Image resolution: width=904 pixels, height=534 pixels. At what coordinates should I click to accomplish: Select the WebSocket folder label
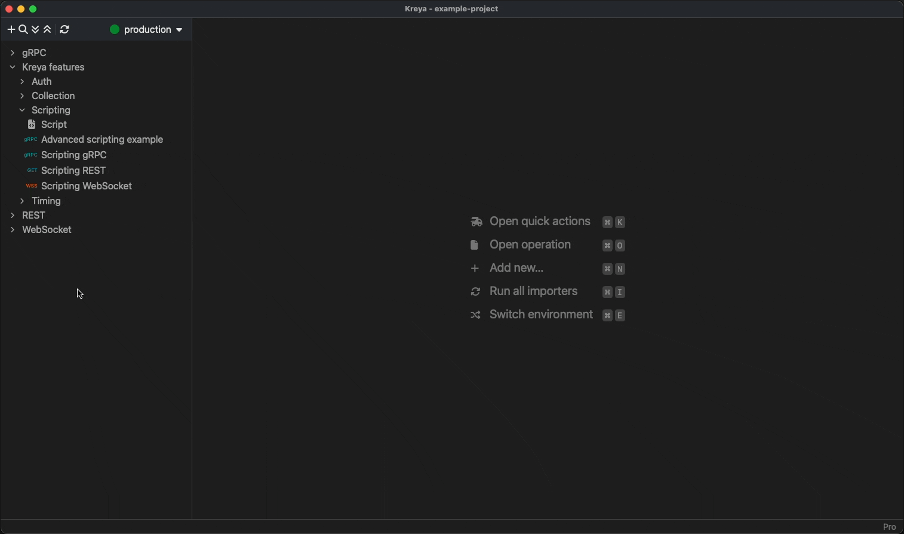pyautogui.click(x=47, y=230)
